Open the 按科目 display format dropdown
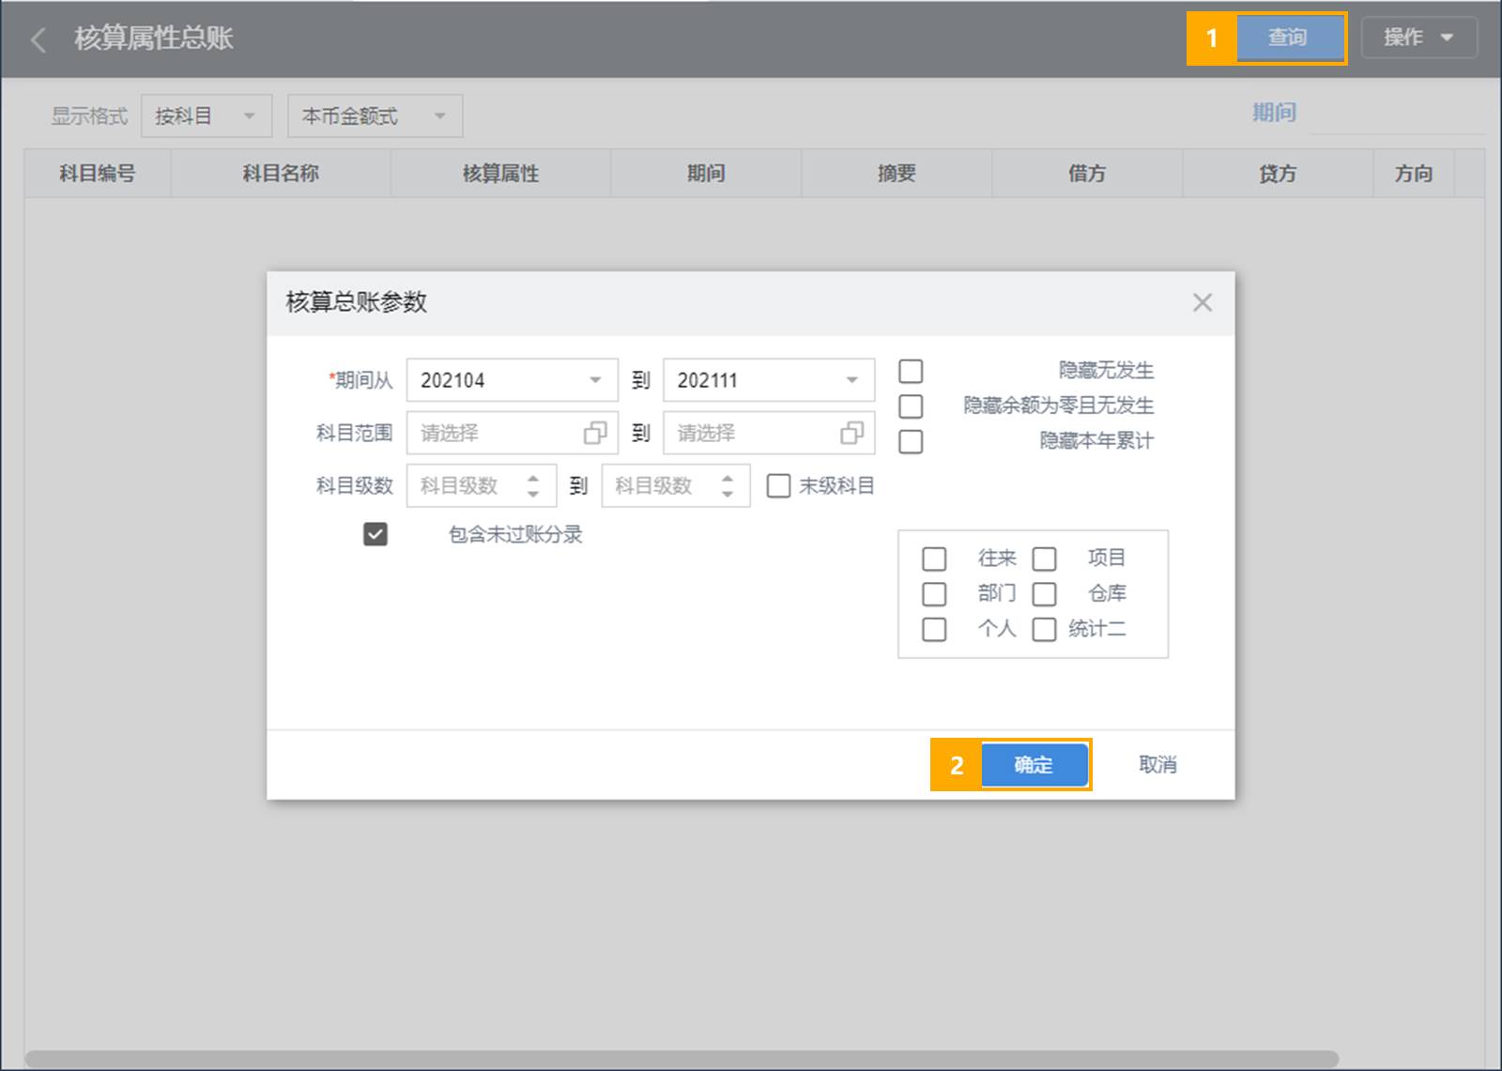This screenshot has width=1502, height=1071. (x=207, y=116)
